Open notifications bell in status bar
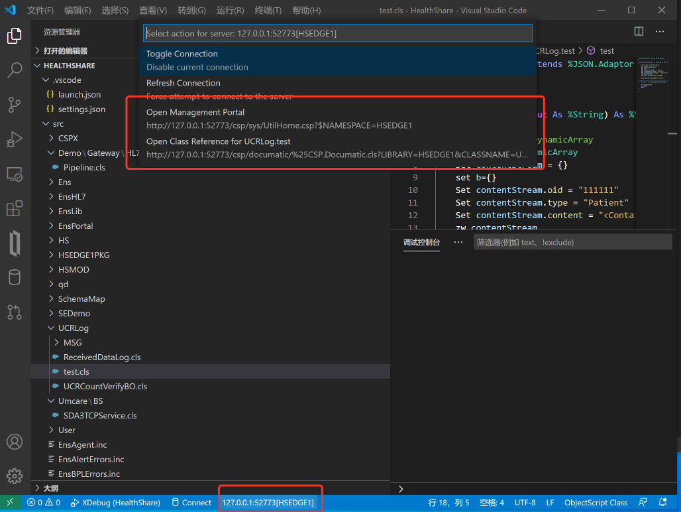The height and width of the screenshot is (512, 681). tap(662, 503)
